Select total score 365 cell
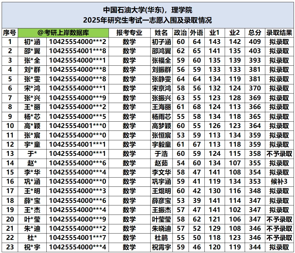Screen dimensions: 295x253 tap(255, 117)
